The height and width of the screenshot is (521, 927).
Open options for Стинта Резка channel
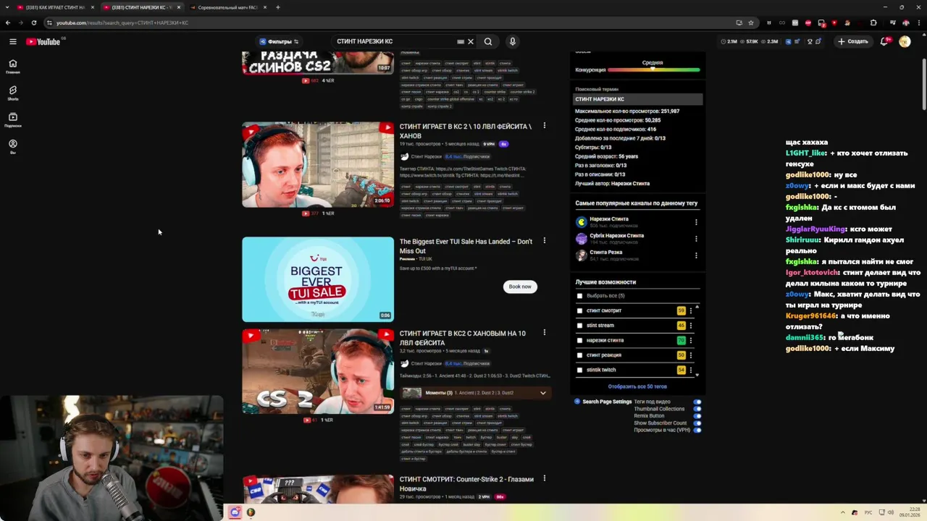coord(696,255)
